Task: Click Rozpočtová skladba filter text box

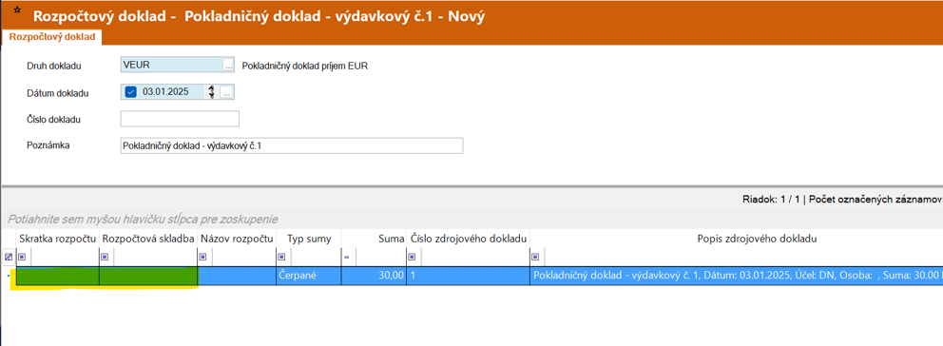Action: tap(155, 257)
